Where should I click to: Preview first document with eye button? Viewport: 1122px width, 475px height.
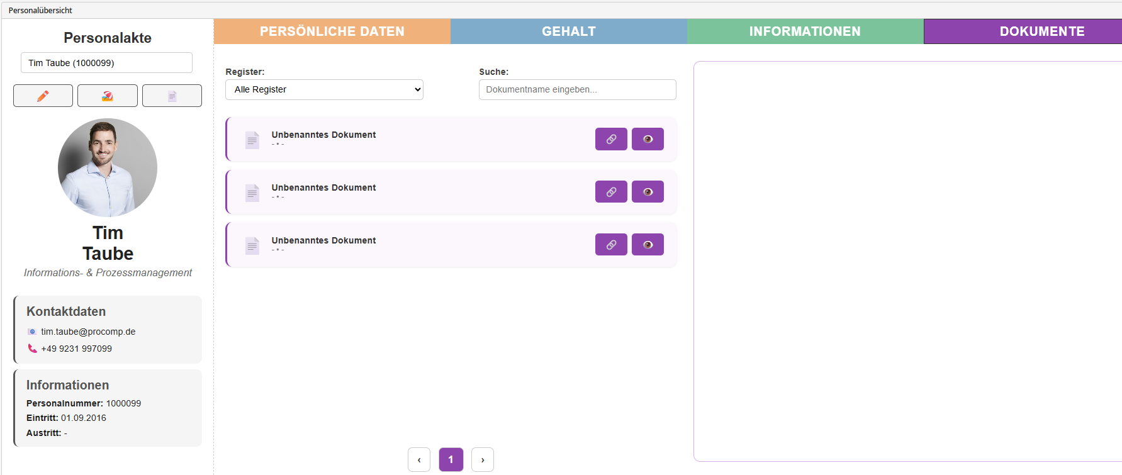[648, 139]
